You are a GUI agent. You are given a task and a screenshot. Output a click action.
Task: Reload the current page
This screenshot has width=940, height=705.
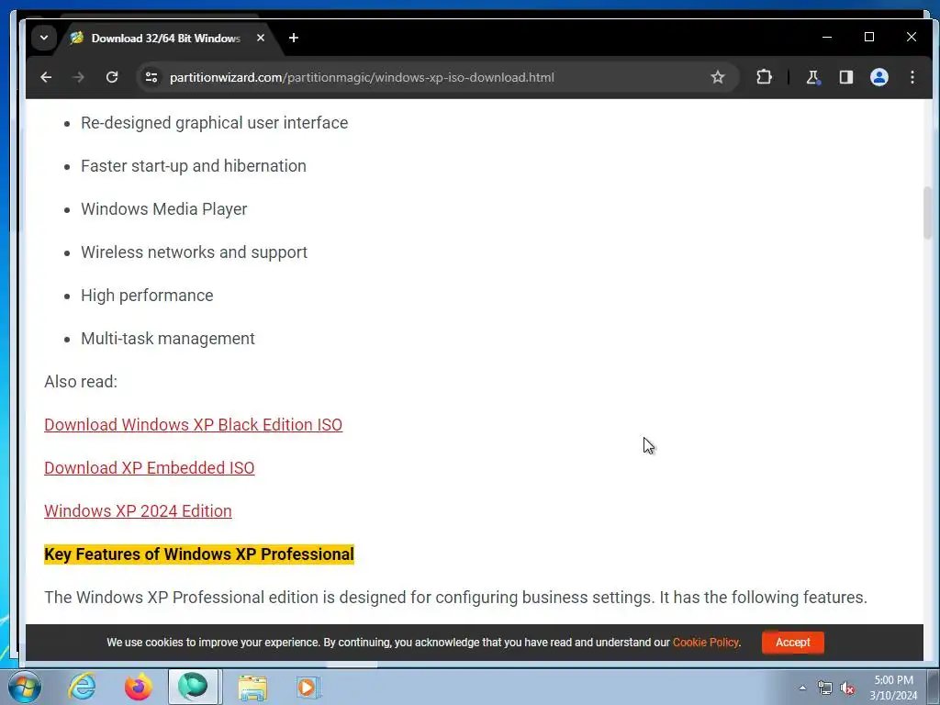(111, 77)
